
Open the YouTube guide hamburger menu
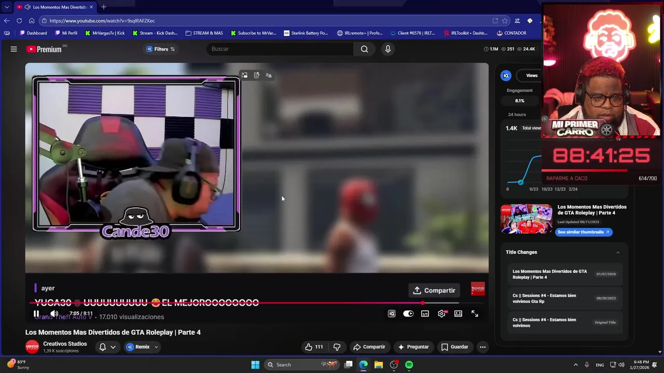coord(14,49)
